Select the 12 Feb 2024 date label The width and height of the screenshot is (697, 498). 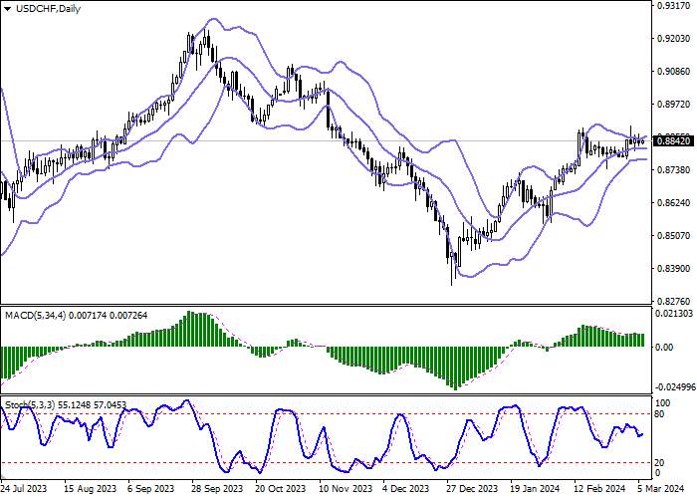599,488
